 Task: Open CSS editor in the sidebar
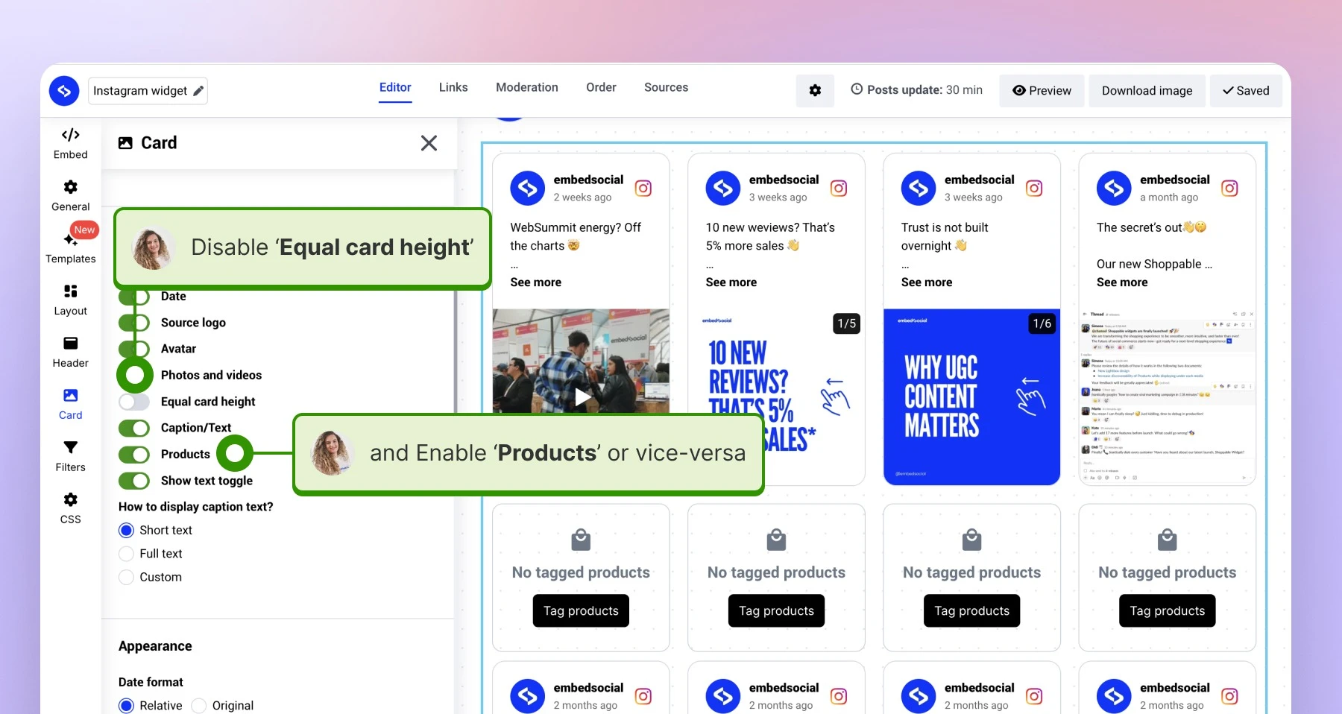point(71,508)
